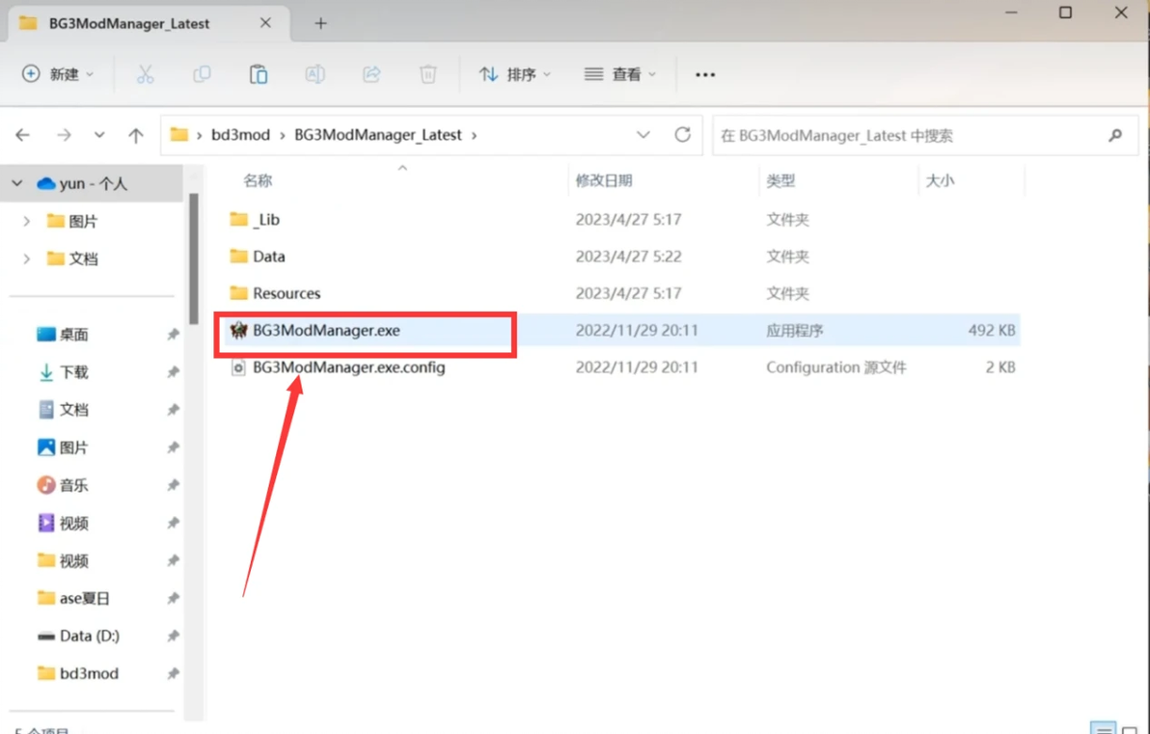This screenshot has width=1150, height=734.
Task: Go up one folder level
Action: point(136,135)
